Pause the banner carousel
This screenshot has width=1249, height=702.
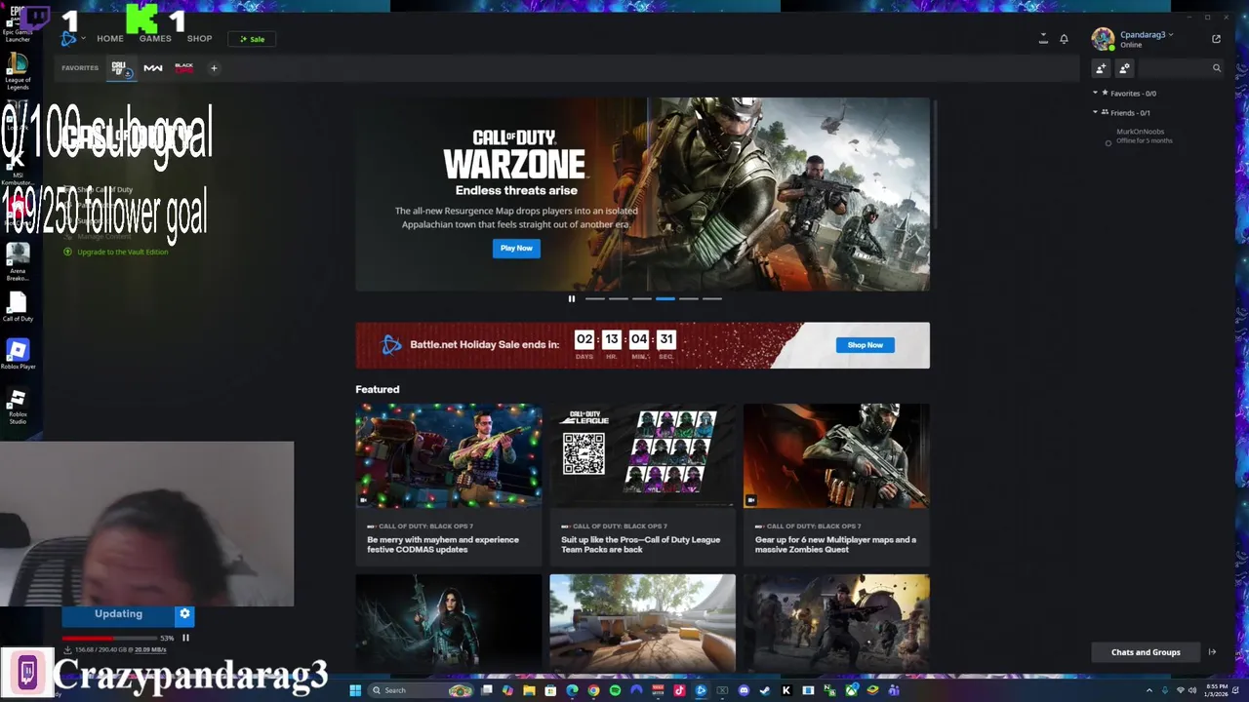572,298
